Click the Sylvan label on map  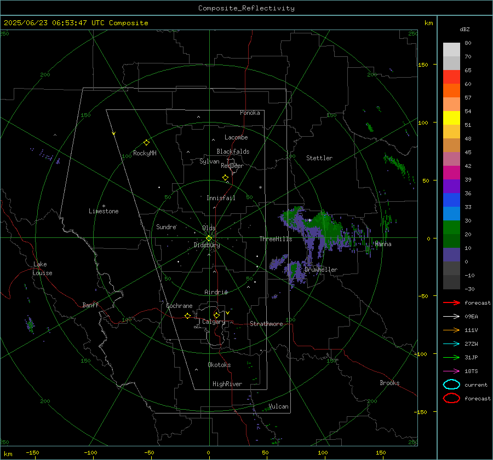tap(209, 161)
